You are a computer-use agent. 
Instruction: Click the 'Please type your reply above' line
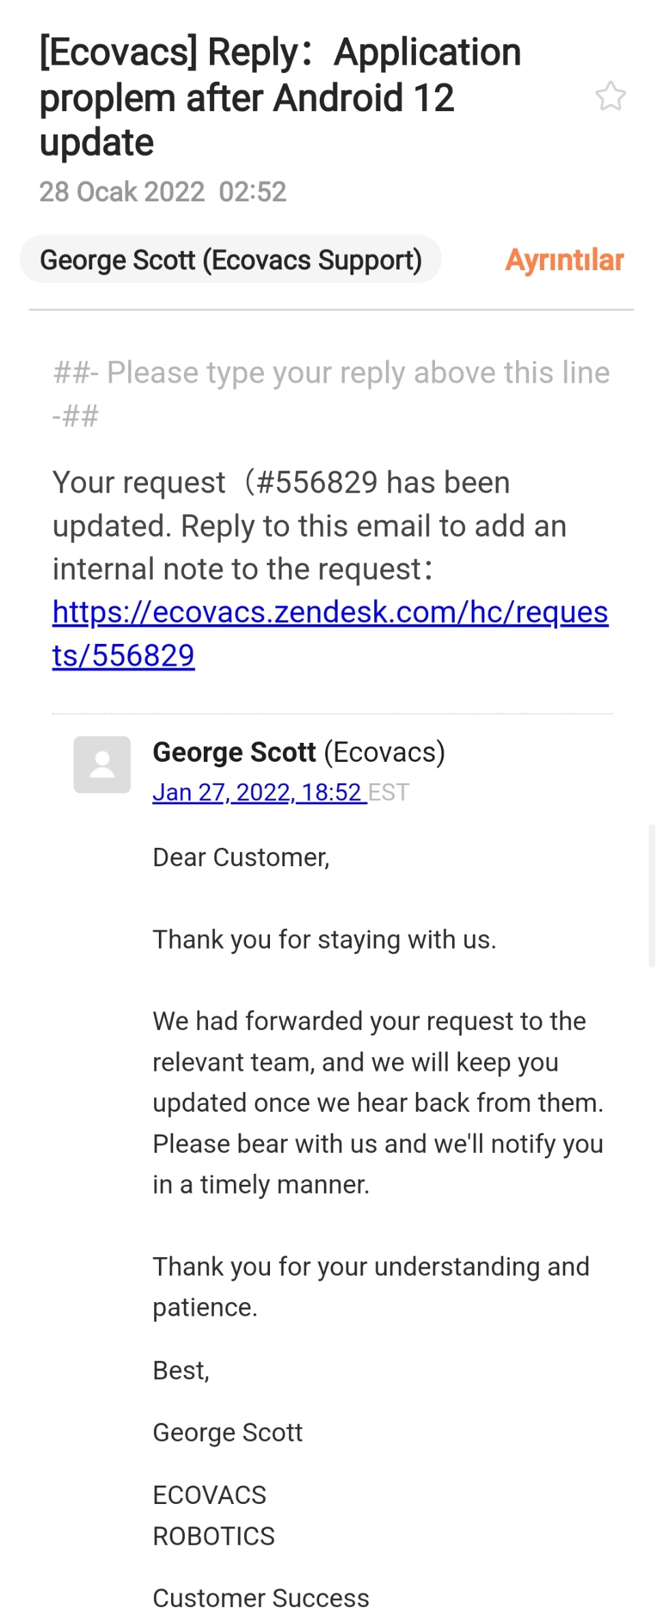click(x=331, y=394)
